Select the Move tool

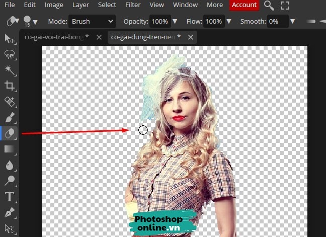coord(10,38)
